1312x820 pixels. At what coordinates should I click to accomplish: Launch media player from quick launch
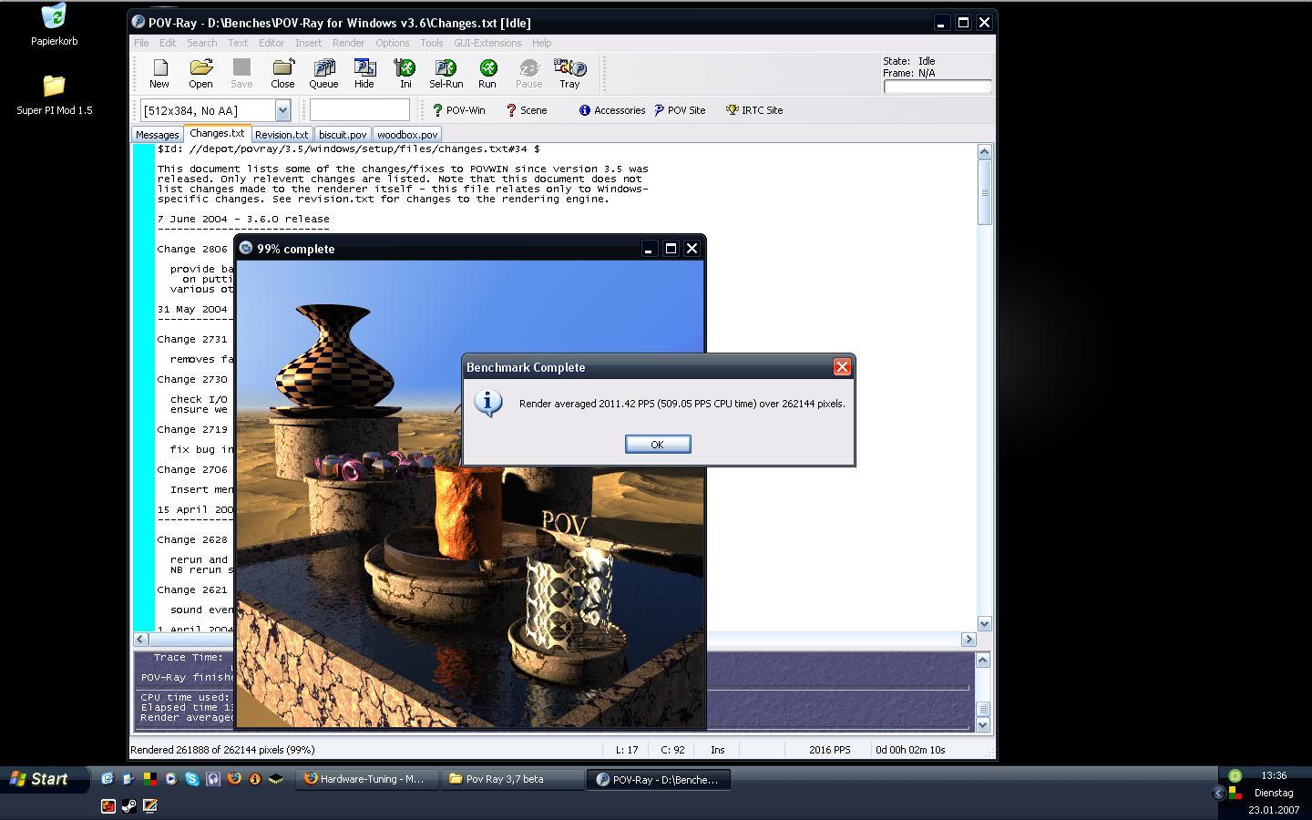click(x=170, y=779)
